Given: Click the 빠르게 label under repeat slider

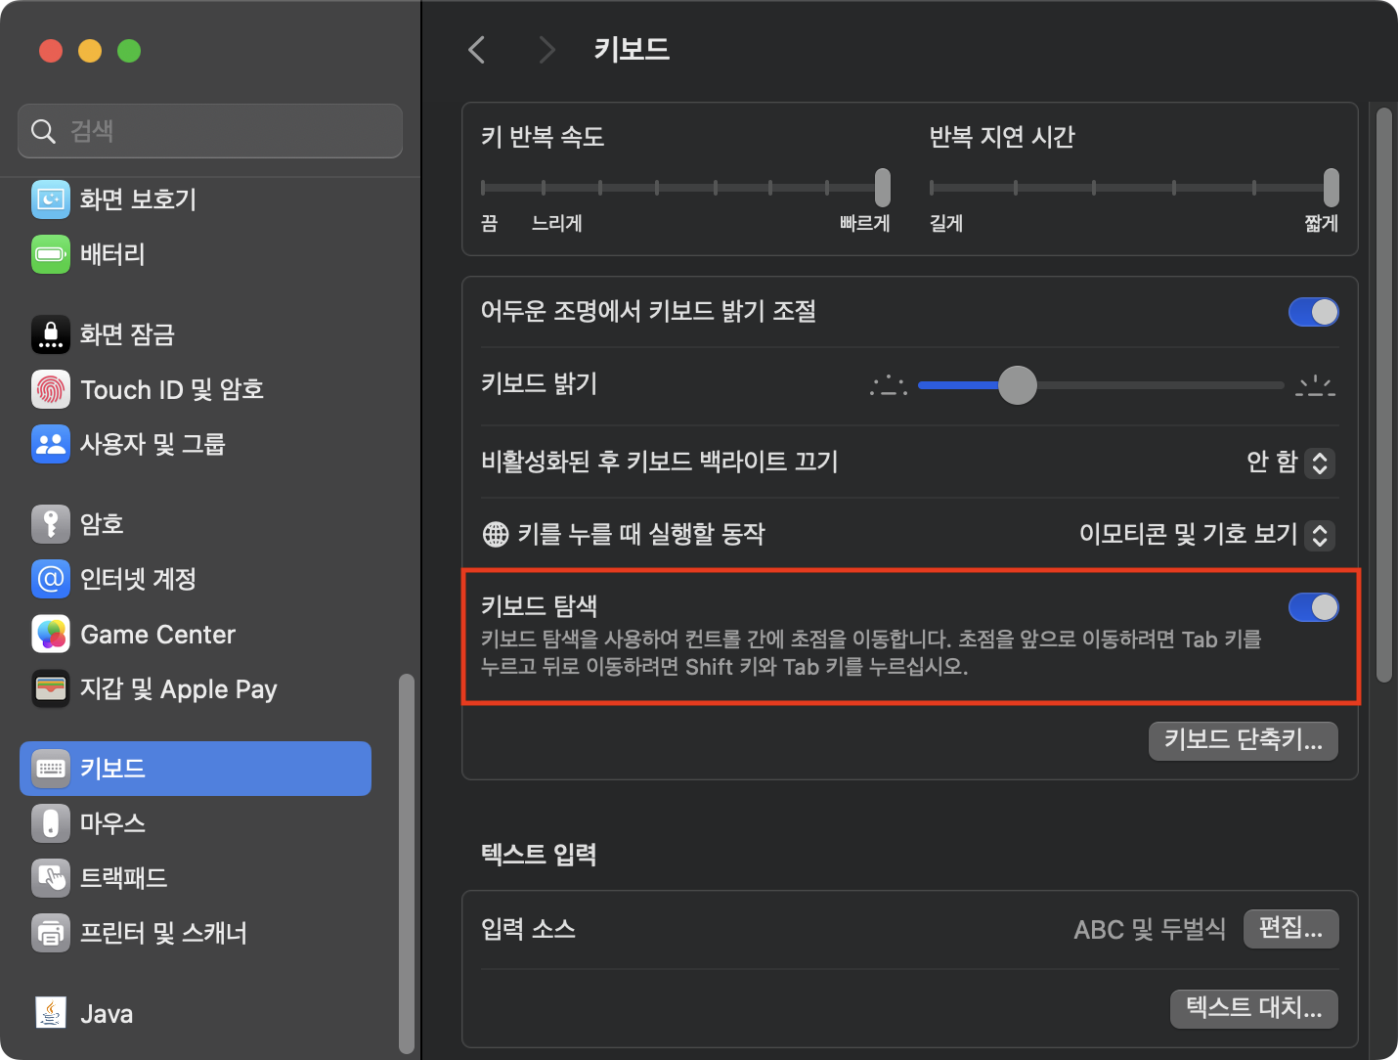Looking at the screenshot, I should (865, 223).
